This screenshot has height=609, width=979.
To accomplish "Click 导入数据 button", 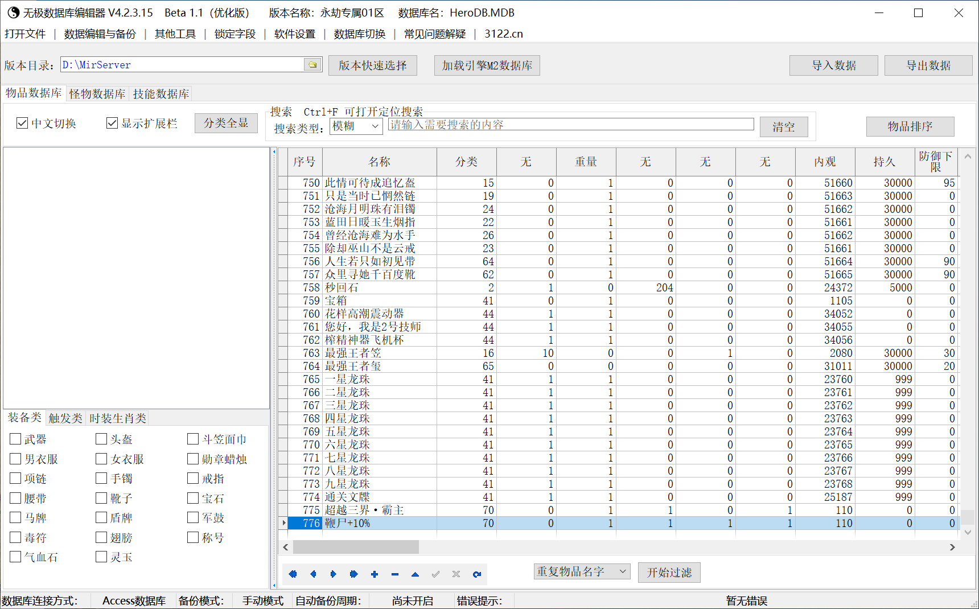I will click(x=834, y=65).
